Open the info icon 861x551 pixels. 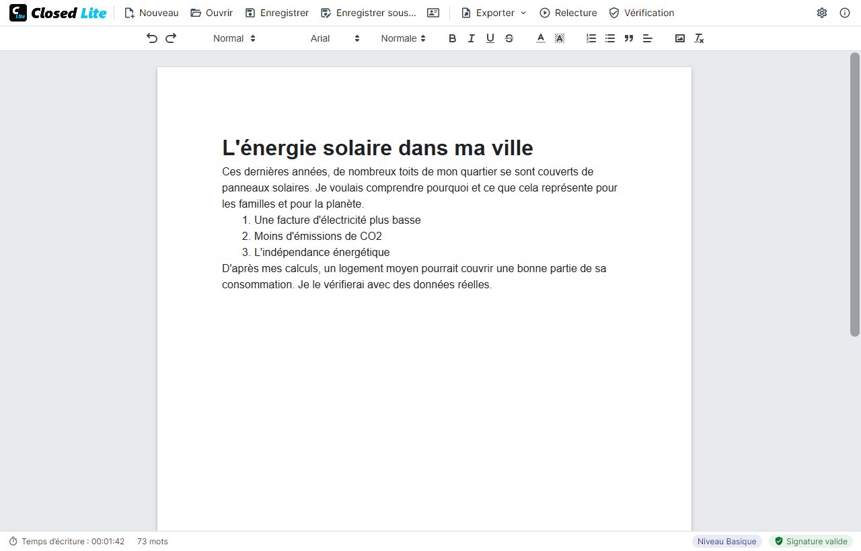[845, 13]
